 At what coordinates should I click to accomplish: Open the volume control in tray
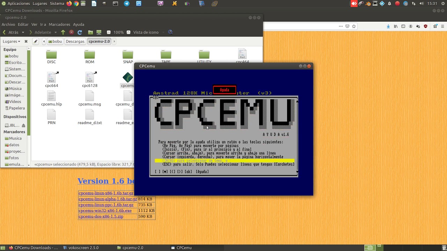[x=422, y=3]
